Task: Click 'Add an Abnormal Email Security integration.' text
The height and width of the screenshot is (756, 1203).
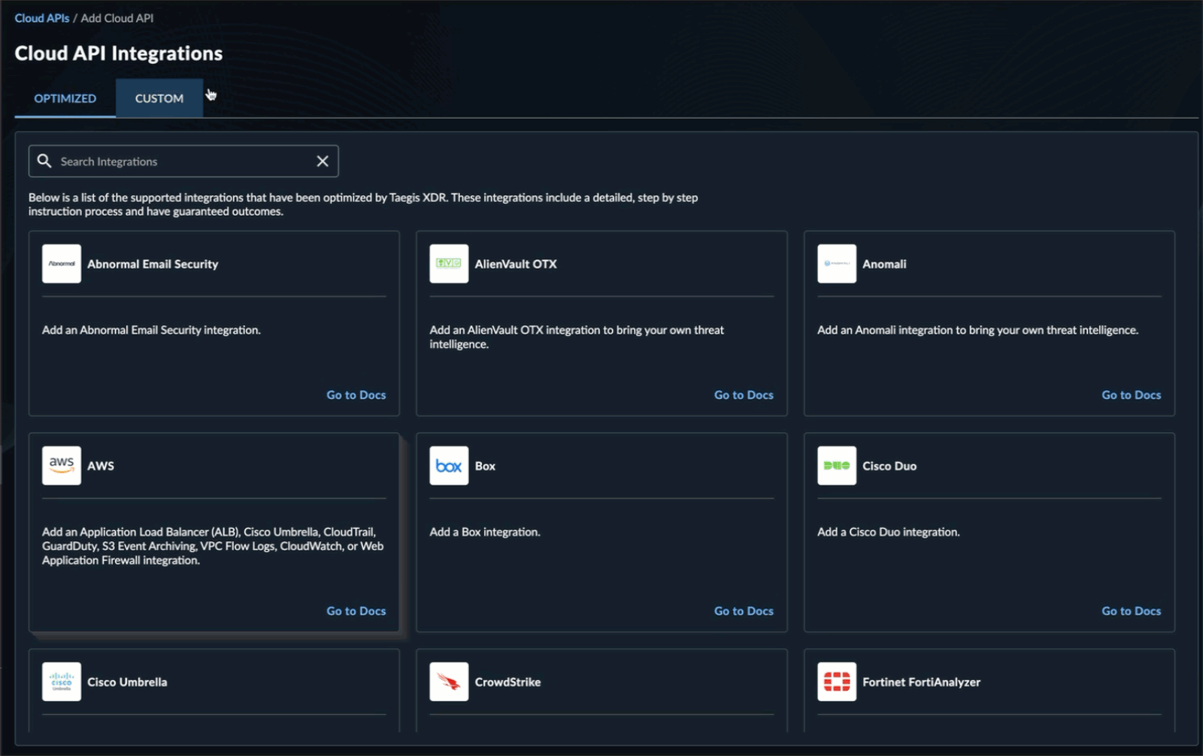Action: (x=151, y=330)
